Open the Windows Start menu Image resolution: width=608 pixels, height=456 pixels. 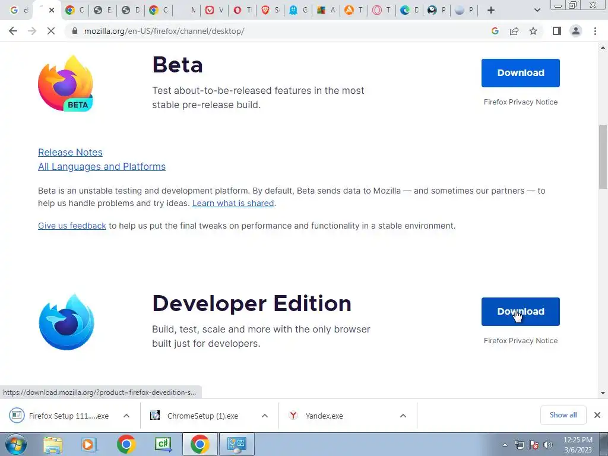16,444
